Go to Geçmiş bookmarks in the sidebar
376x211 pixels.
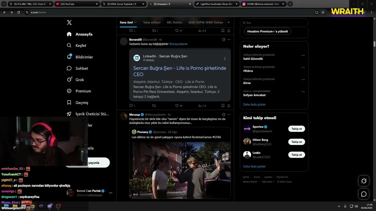(x=77, y=103)
